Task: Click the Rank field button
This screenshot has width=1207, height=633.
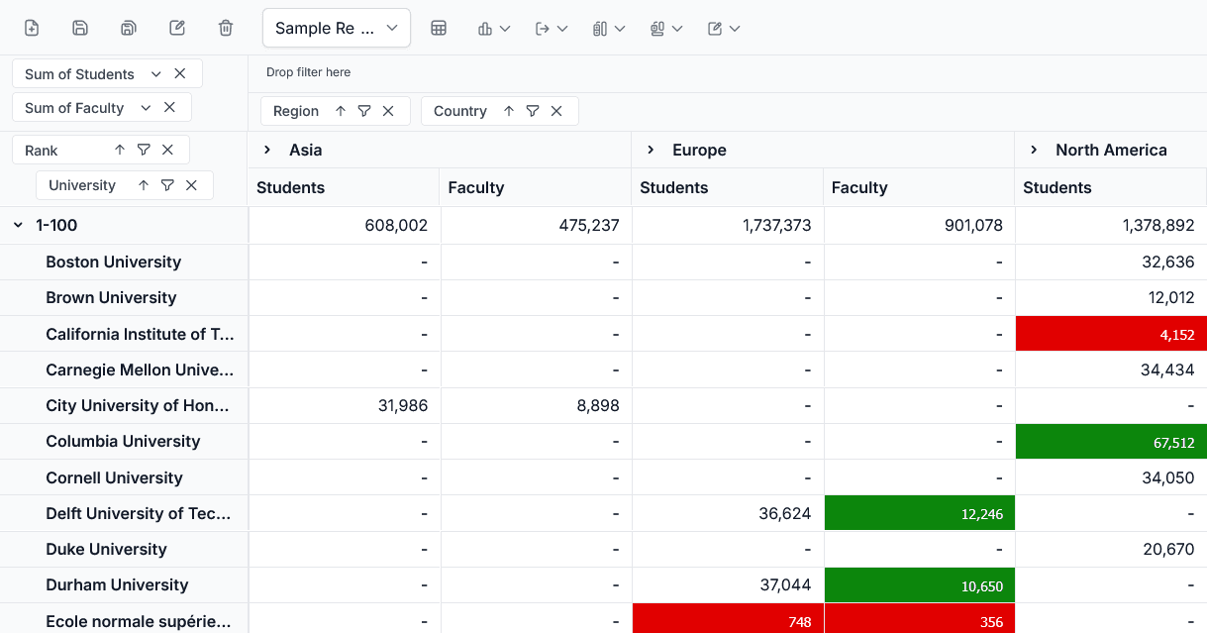Action: point(100,150)
